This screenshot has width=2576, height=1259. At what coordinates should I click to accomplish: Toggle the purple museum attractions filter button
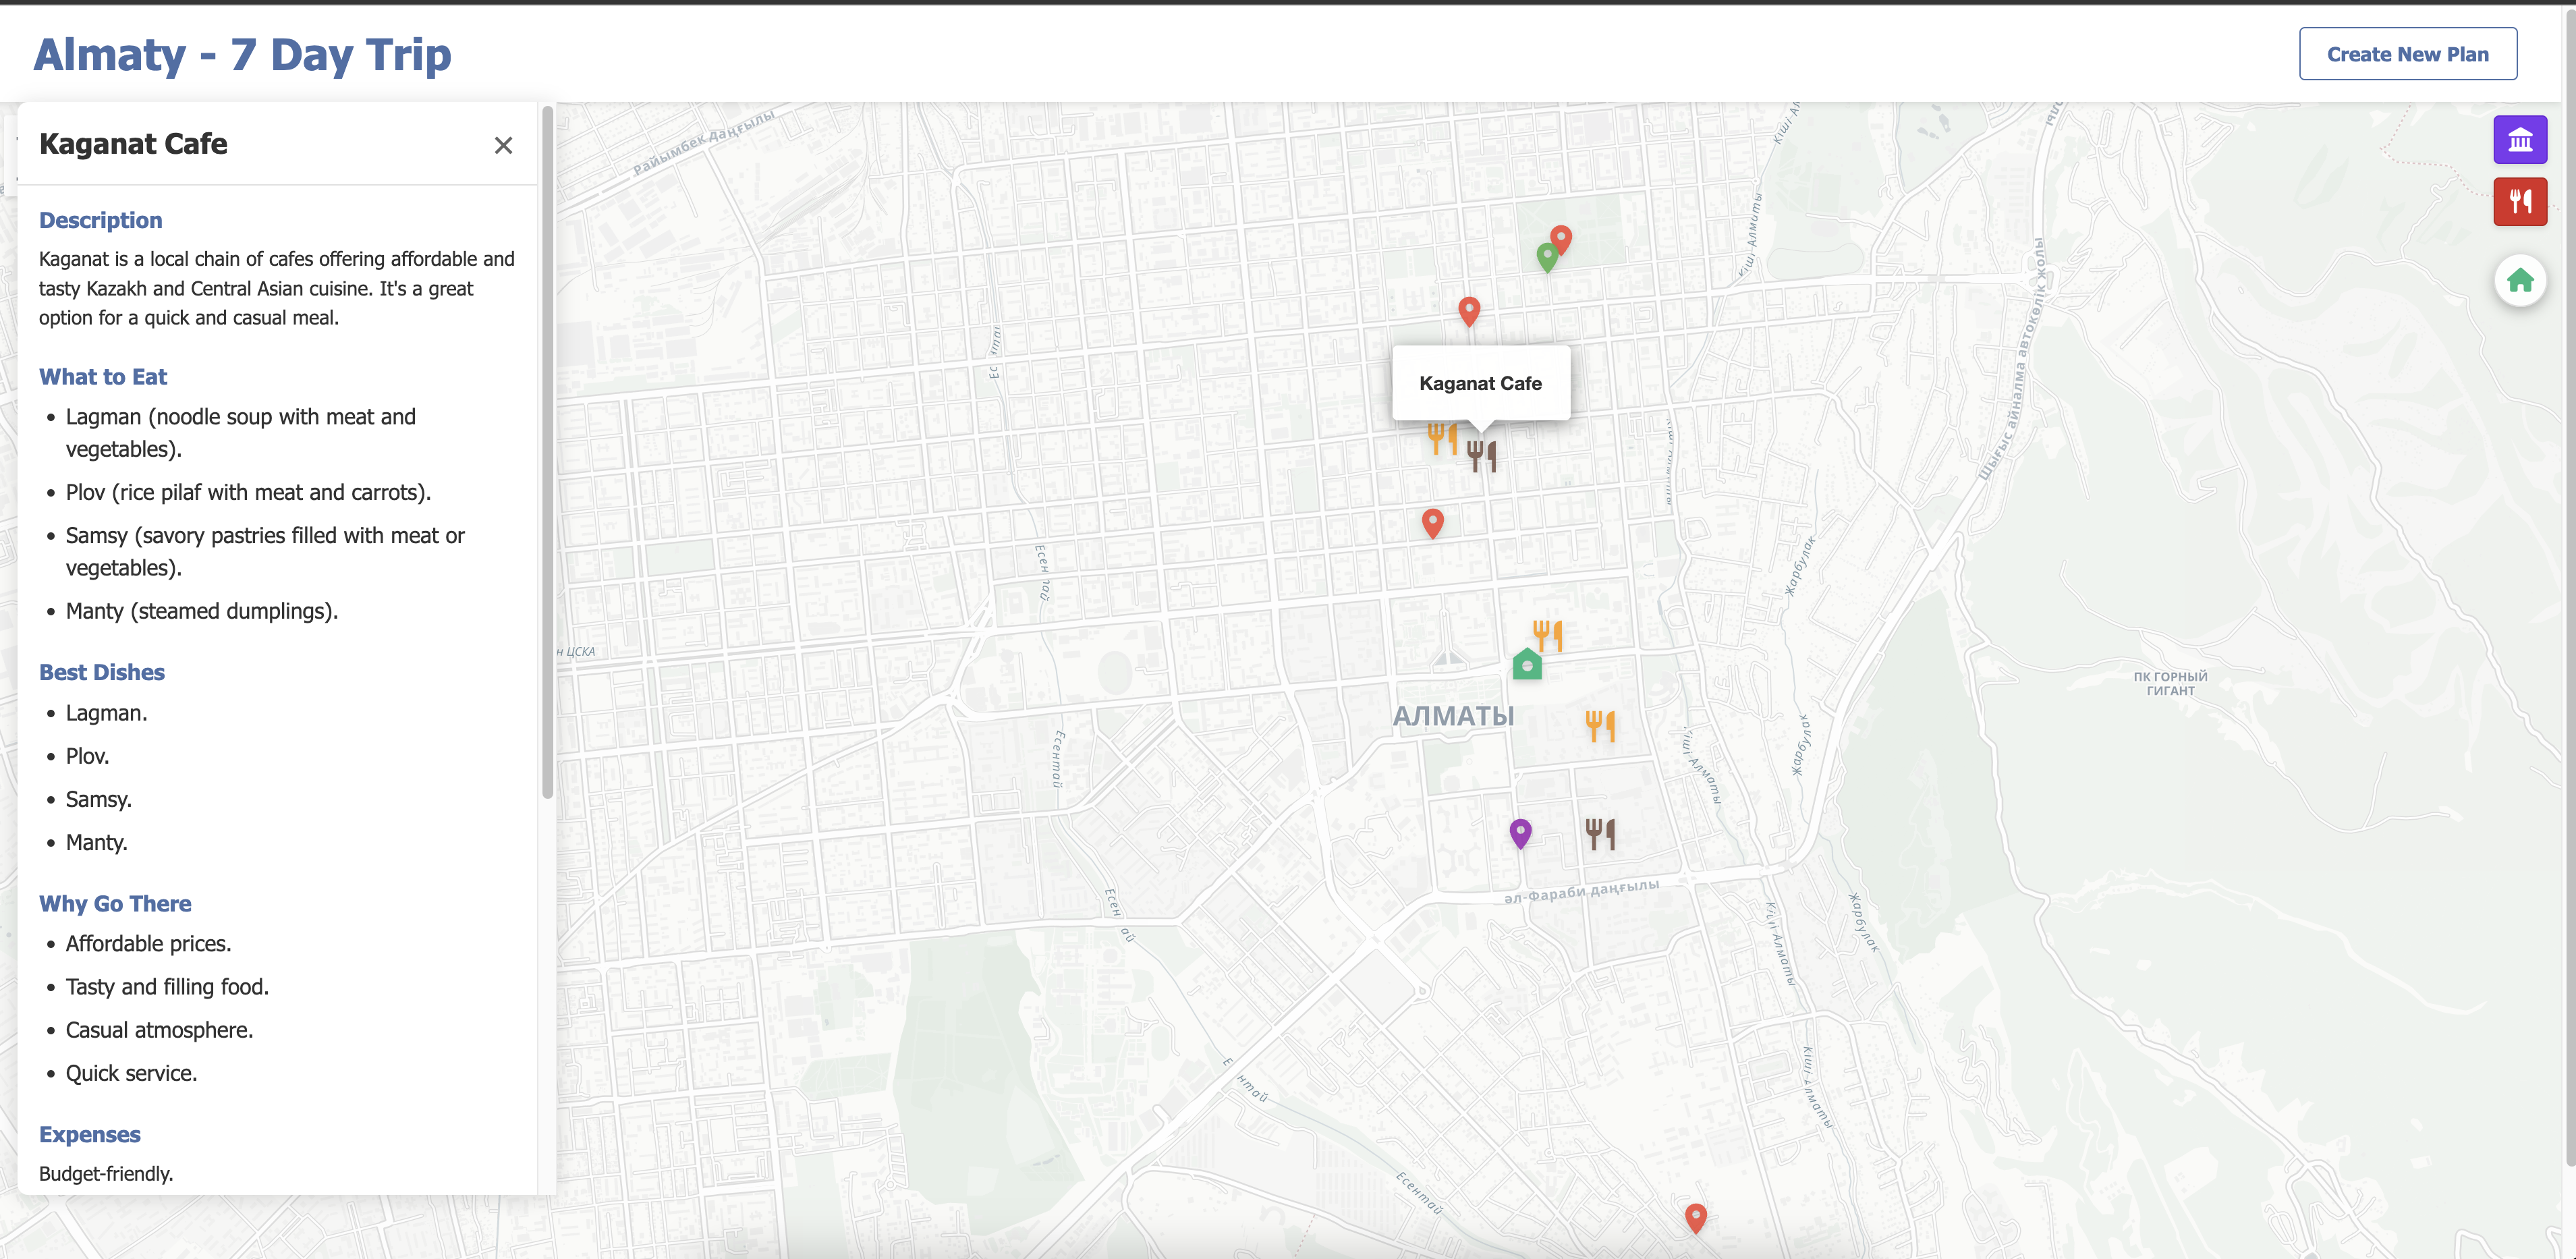[x=2519, y=140]
